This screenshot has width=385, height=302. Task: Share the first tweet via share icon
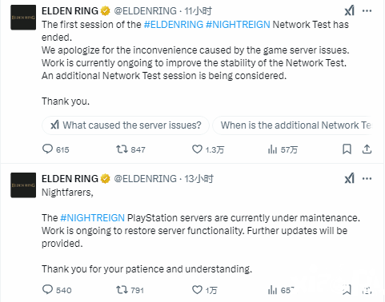pos(367,149)
